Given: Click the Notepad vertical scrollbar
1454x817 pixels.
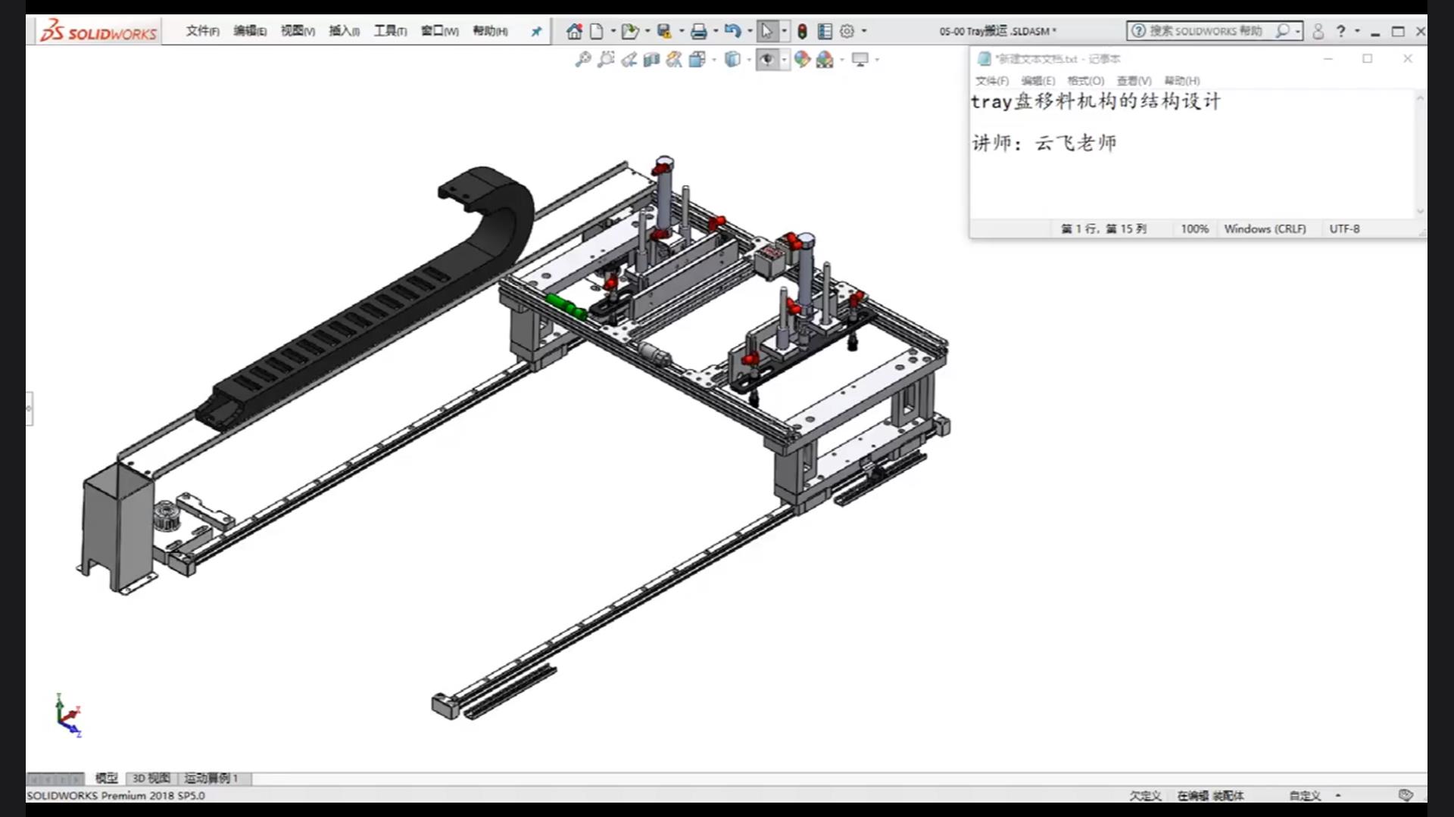Looking at the screenshot, I should (1421, 154).
